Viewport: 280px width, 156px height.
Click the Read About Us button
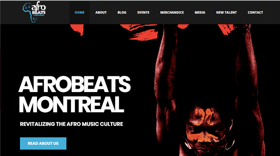(43, 143)
